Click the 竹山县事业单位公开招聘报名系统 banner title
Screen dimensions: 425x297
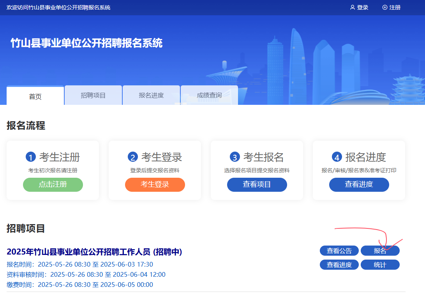(86, 43)
